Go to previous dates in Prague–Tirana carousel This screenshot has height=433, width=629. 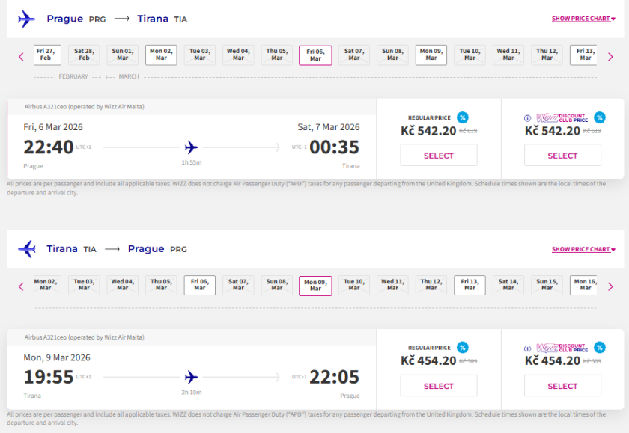click(21, 56)
